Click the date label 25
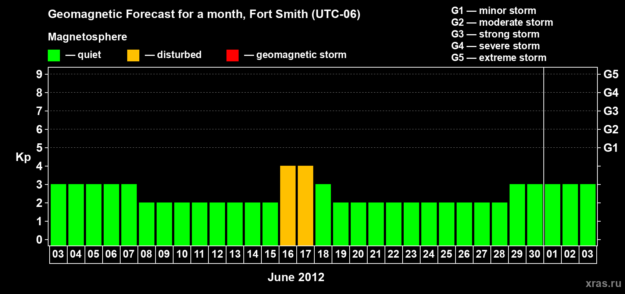This screenshot has width=625, height=294. tap(446, 254)
